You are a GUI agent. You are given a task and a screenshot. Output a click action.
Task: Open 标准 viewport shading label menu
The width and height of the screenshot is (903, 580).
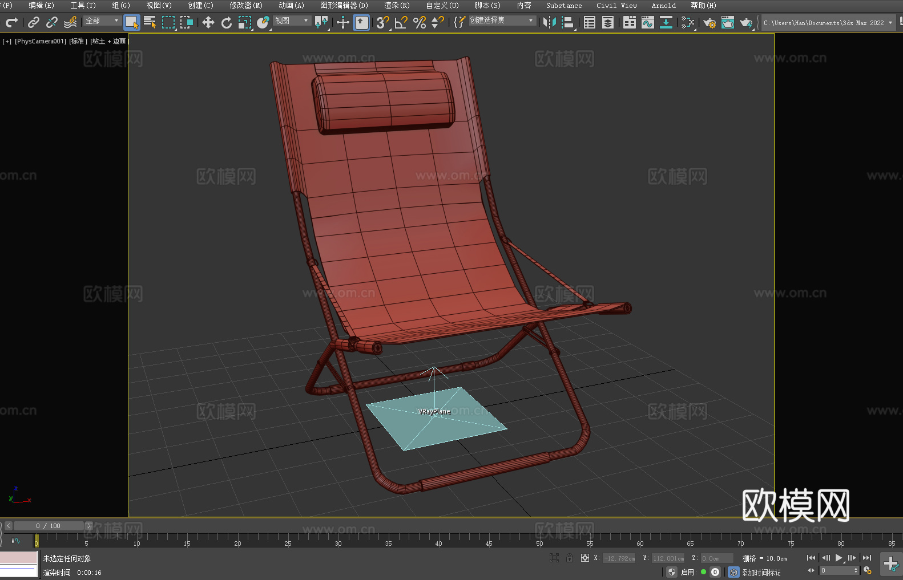point(78,41)
